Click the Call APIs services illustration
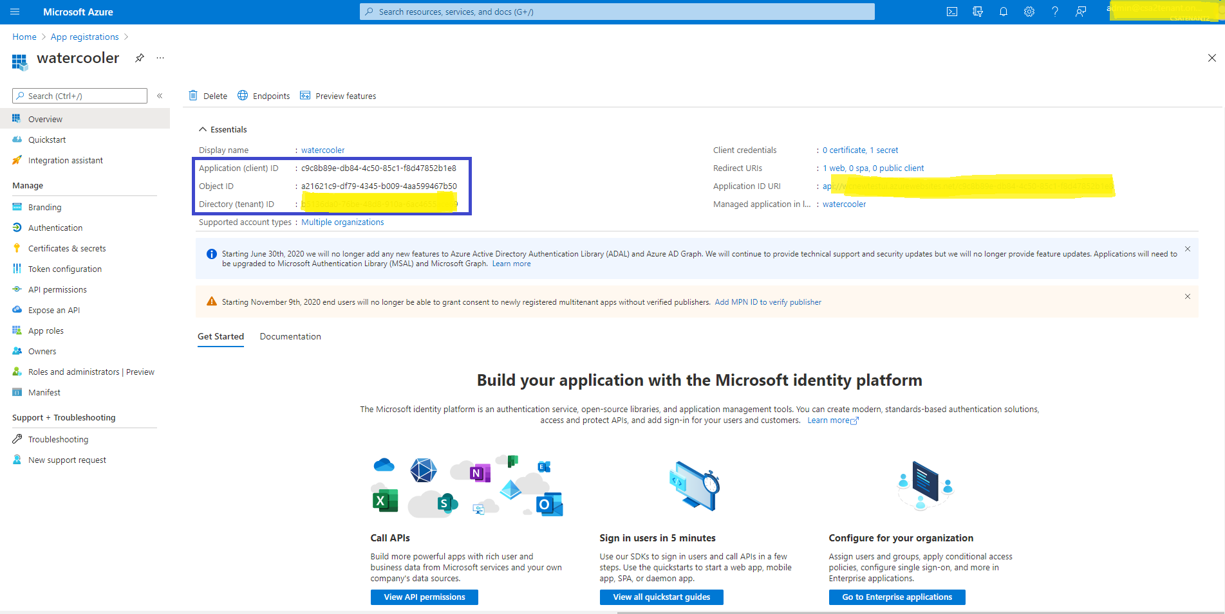This screenshot has height=614, width=1225. click(x=468, y=487)
